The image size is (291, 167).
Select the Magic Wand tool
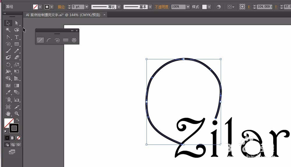point(8,30)
